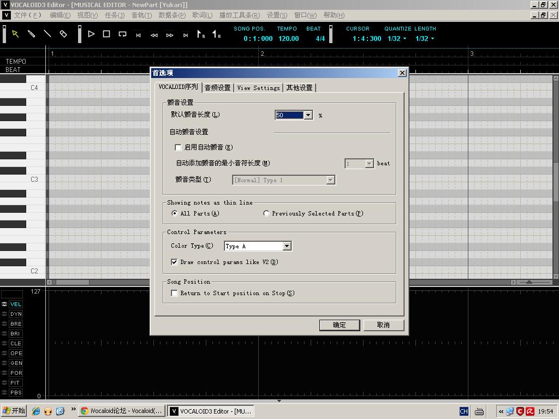The width and height of the screenshot is (559, 419).
Task: Select the eraser tool
Action: pos(63,34)
